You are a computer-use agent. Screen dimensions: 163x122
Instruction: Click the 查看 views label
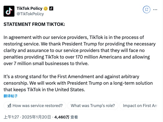click(x=74, y=117)
